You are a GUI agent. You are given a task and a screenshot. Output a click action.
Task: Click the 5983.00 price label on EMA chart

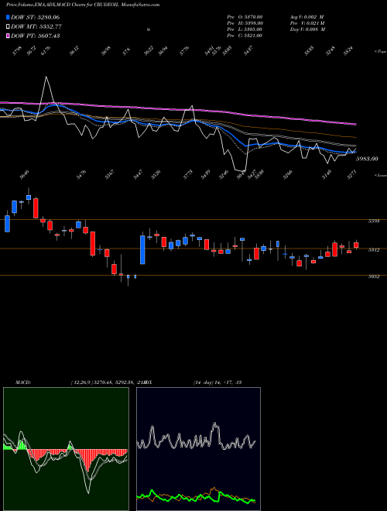[x=367, y=159]
